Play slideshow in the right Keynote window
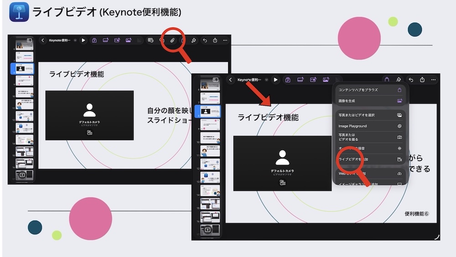 (x=275, y=79)
